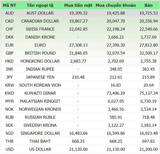Click the BRITISH POUND transfer rate 32,070.54
This screenshot has height=154, width=160.
pyautogui.click(x=116, y=53)
